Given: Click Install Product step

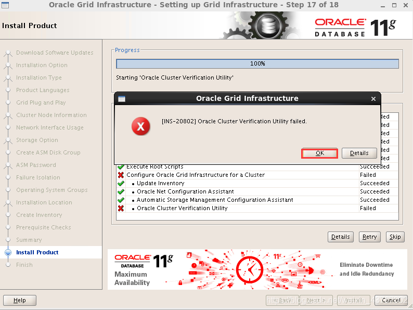Looking at the screenshot, I should pos(37,252).
